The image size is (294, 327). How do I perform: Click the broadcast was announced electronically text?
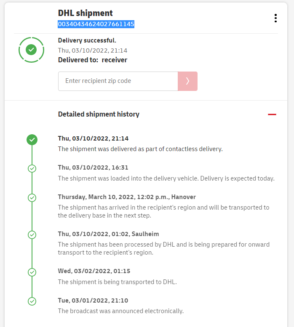120,311
